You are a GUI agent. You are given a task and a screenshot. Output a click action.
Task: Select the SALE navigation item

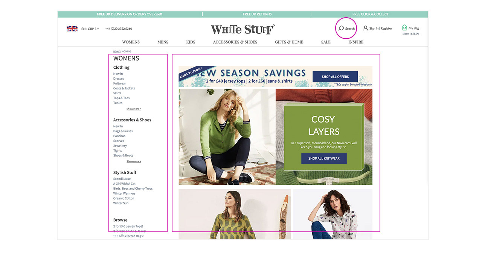point(326,42)
